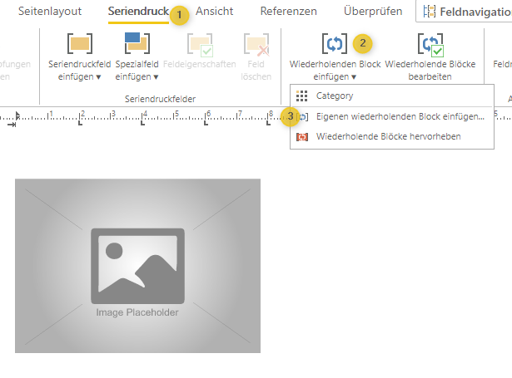Toggle Wiederholende Blöcke hervorheben
Viewport: 512px width, 378px height.
coord(388,135)
